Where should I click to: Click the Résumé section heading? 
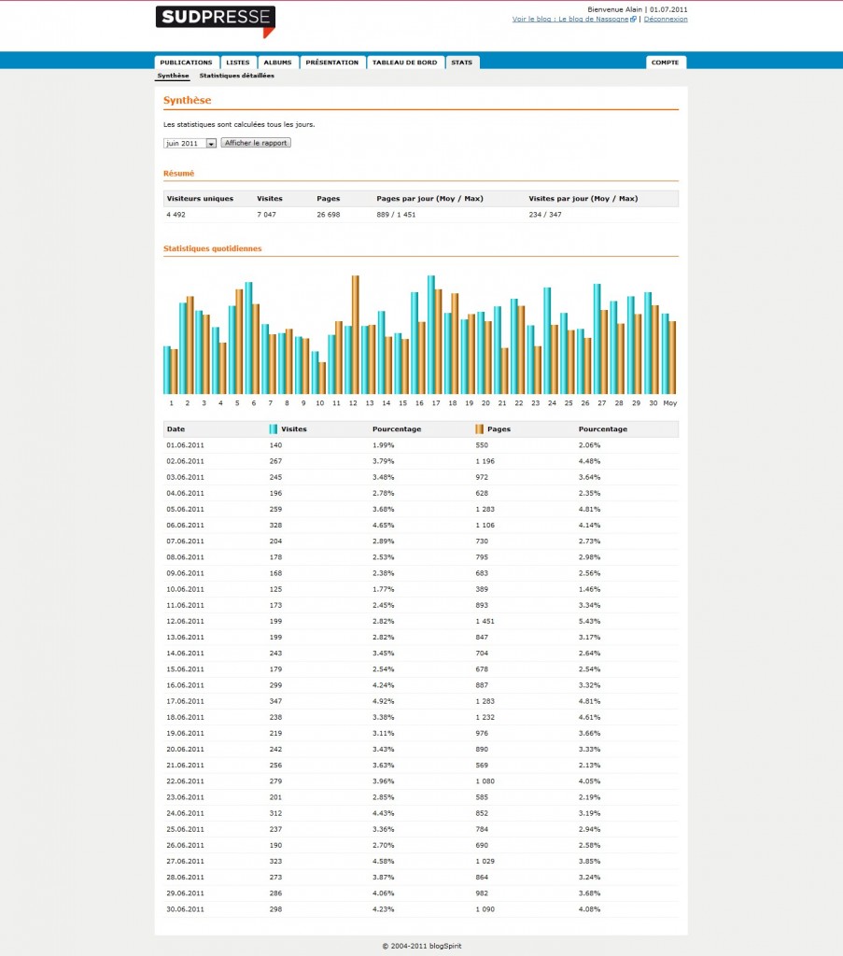click(178, 174)
